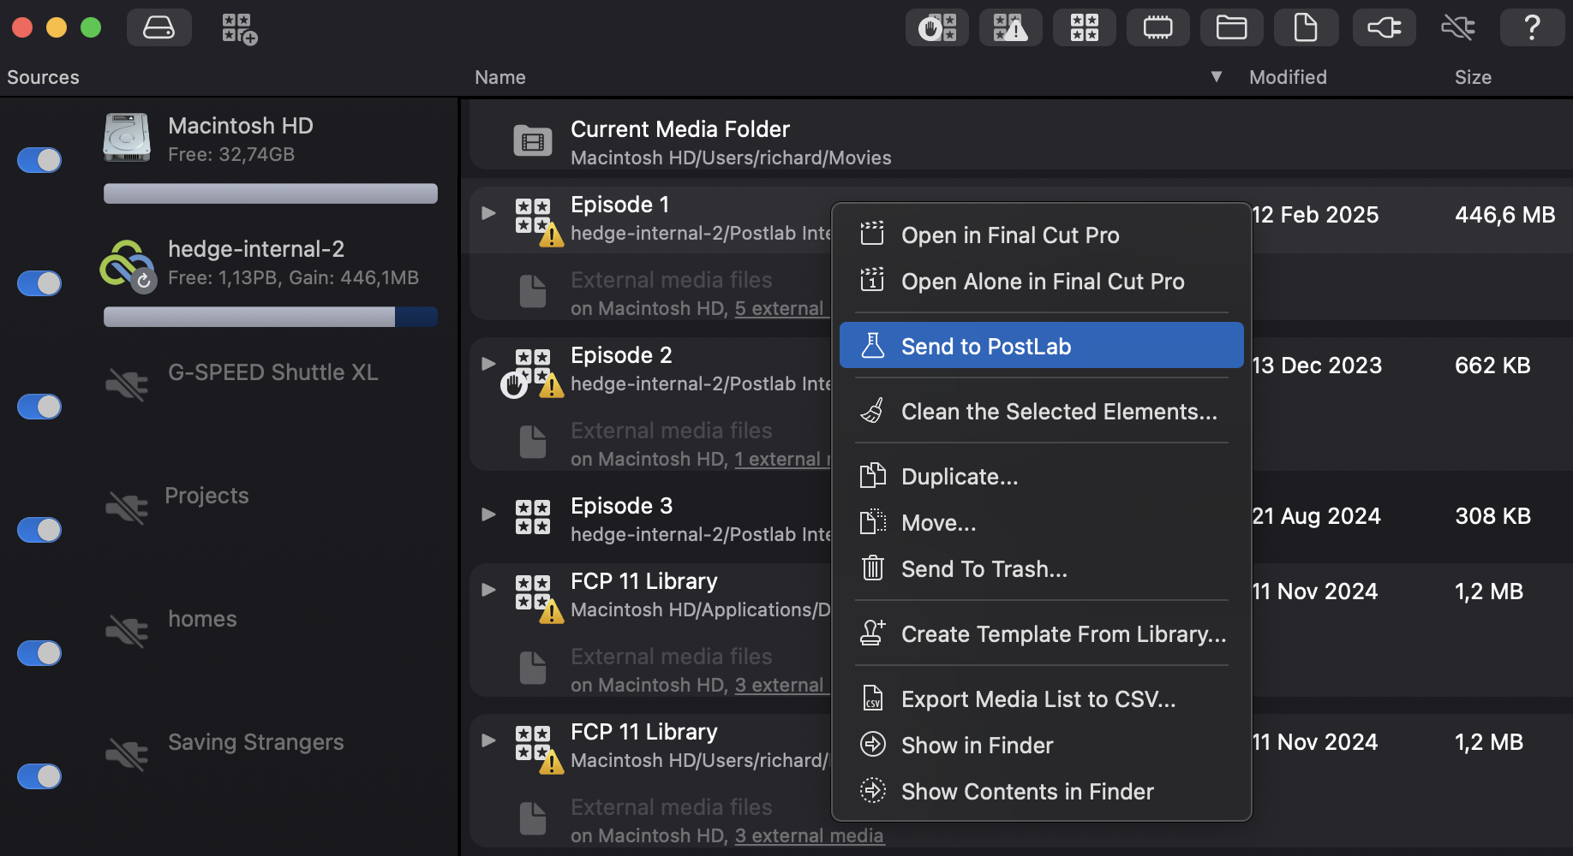Viewport: 1573px width, 856px height.
Task: Click the Macintosh HD drive icon
Action: tap(127, 138)
